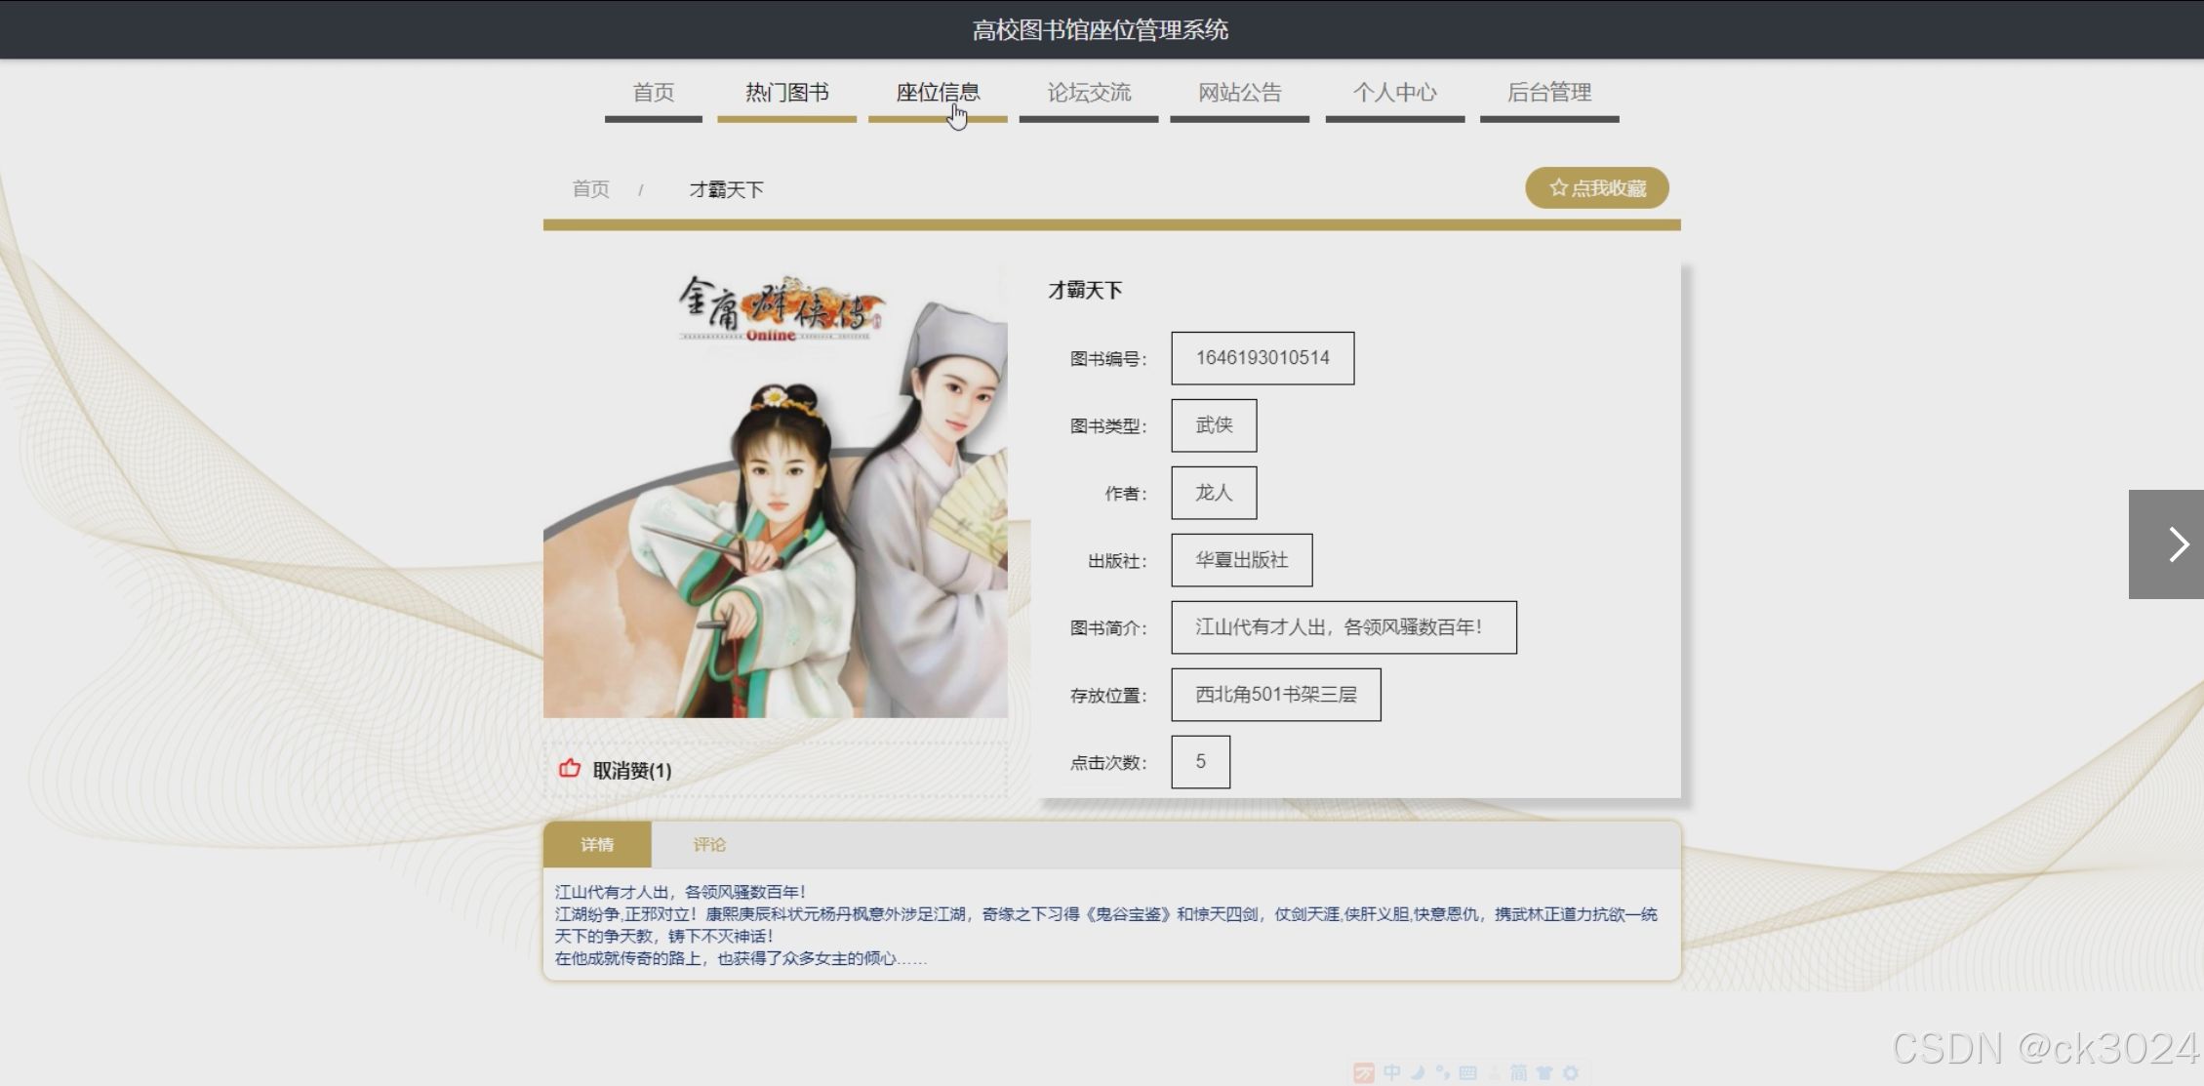Click the 首页 breadcrumb link
Image resolution: width=2204 pixels, height=1086 pixels.
(x=590, y=189)
